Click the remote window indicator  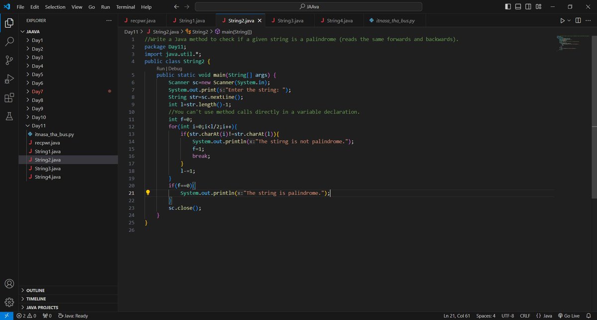[x=6, y=316]
